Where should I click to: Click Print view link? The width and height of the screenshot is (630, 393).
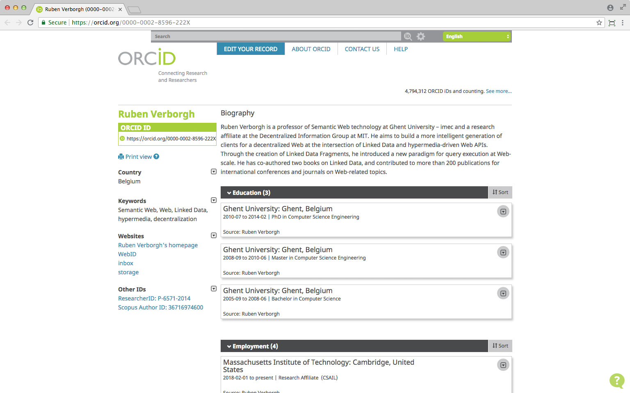coord(139,157)
